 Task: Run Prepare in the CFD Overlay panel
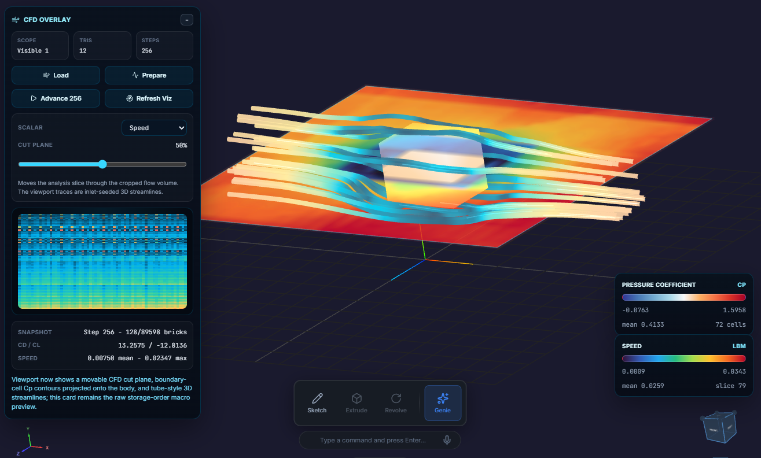point(149,75)
